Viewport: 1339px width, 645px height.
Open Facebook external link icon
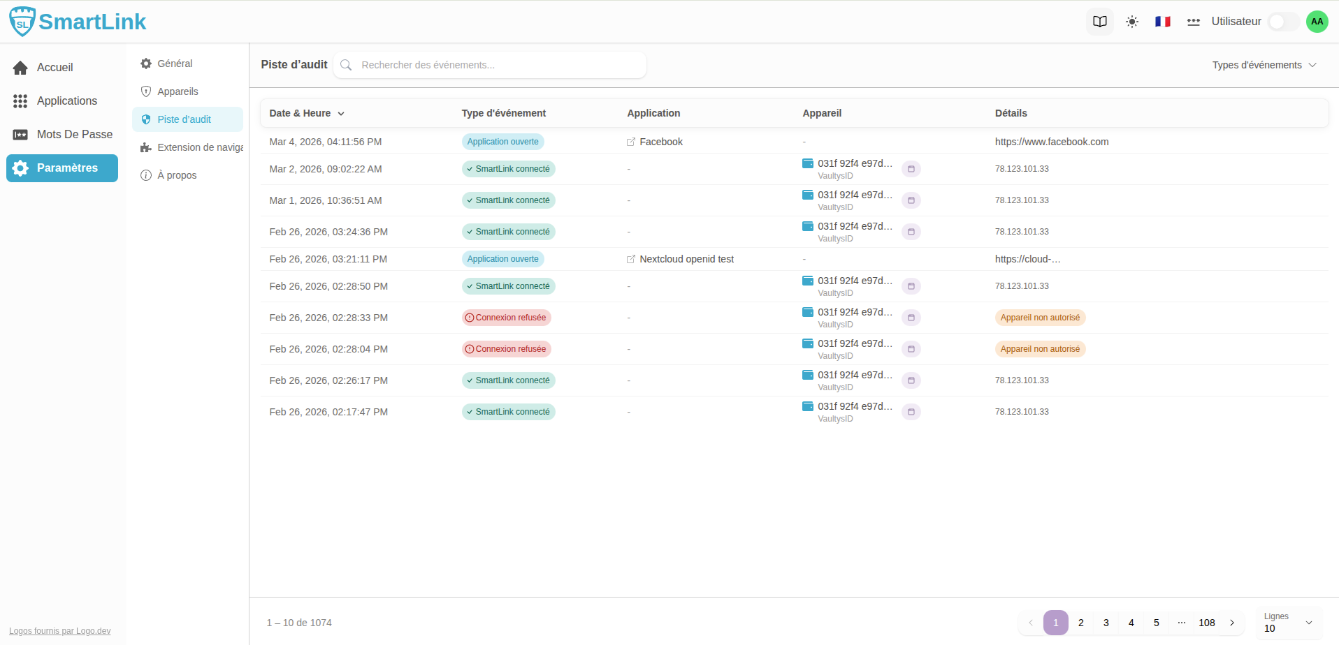(631, 142)
